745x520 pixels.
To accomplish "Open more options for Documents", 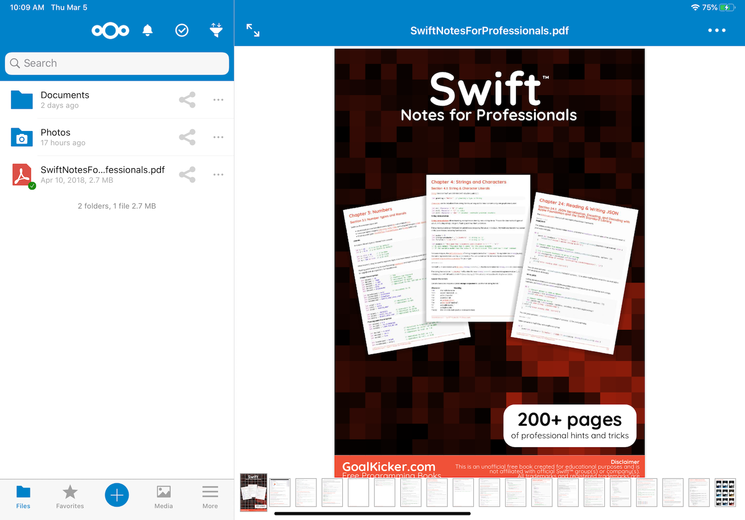I will click(x=219, y=100).
